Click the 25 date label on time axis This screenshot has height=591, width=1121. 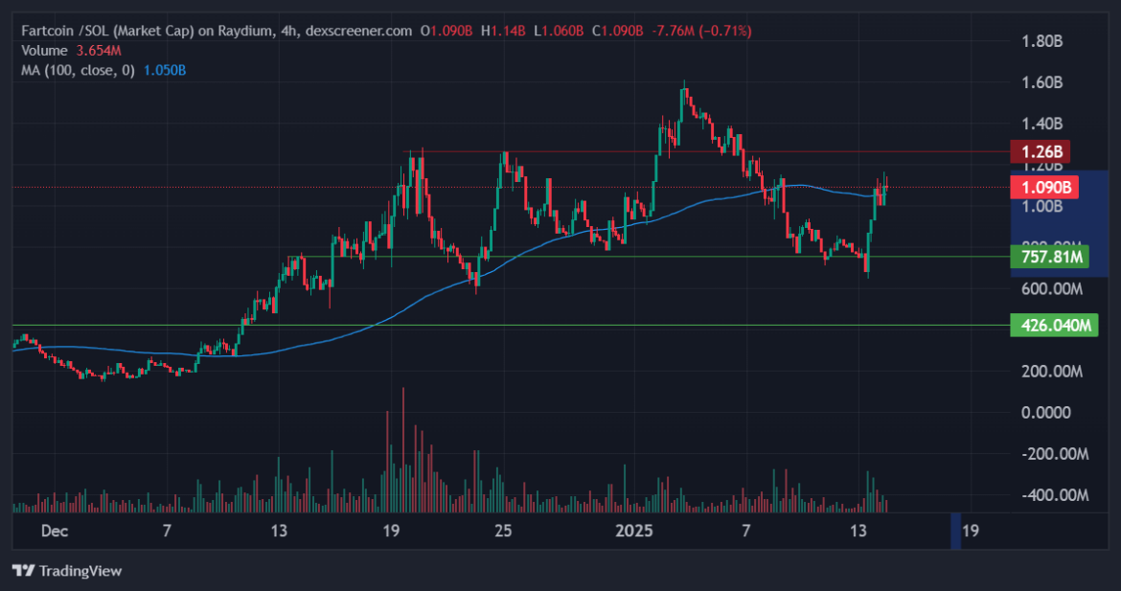click(504, 532)
